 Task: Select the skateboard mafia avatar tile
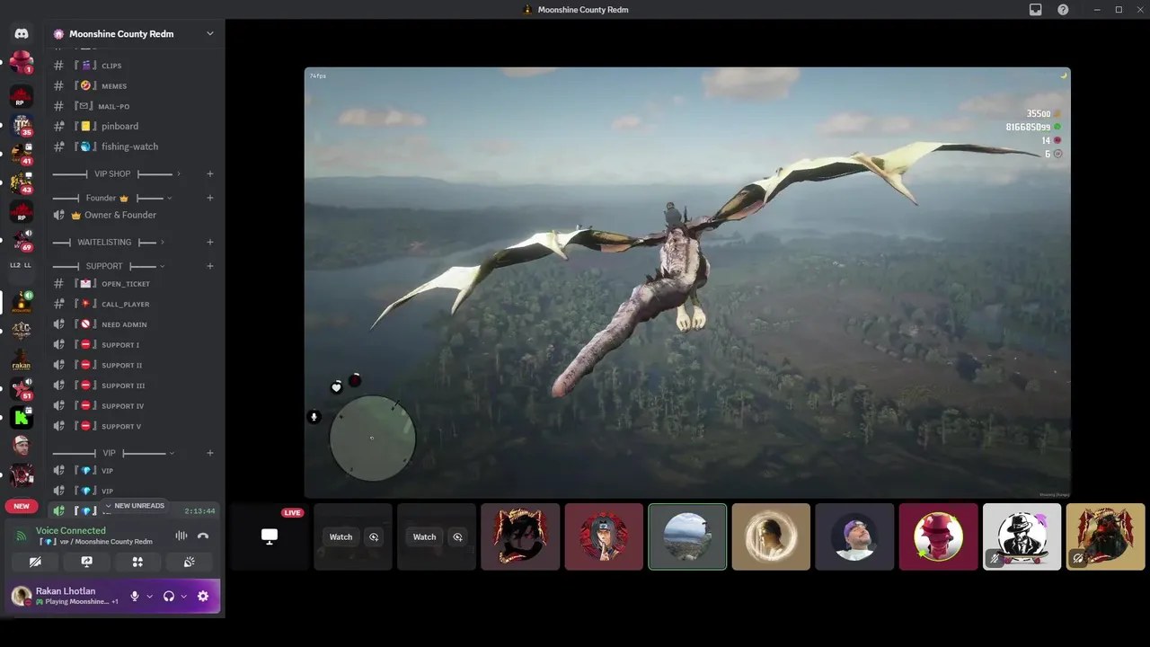(x=1022, y=536)
